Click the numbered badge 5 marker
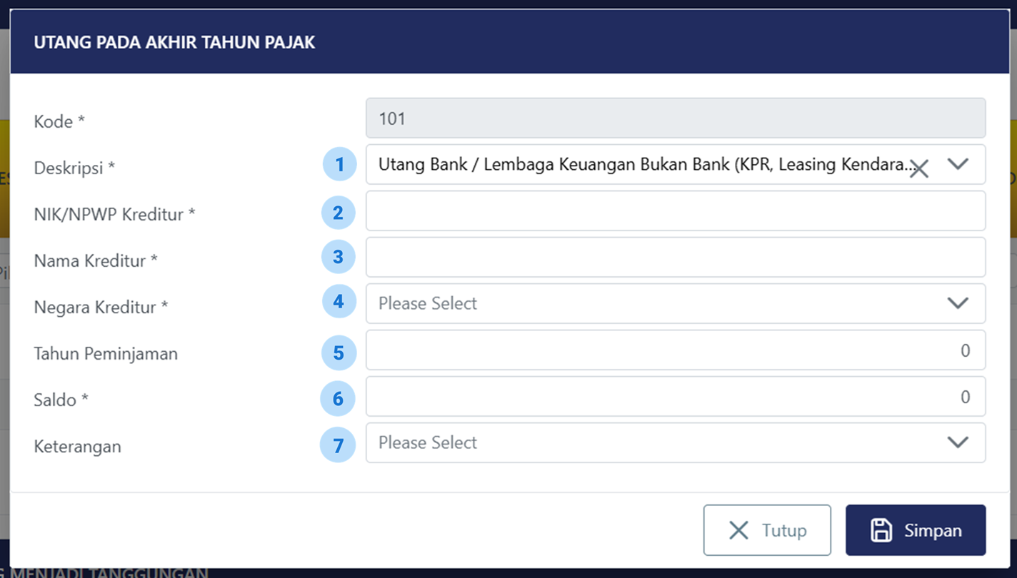The width and height of the screenshot is (1017, 578). [x=339, y=353]
